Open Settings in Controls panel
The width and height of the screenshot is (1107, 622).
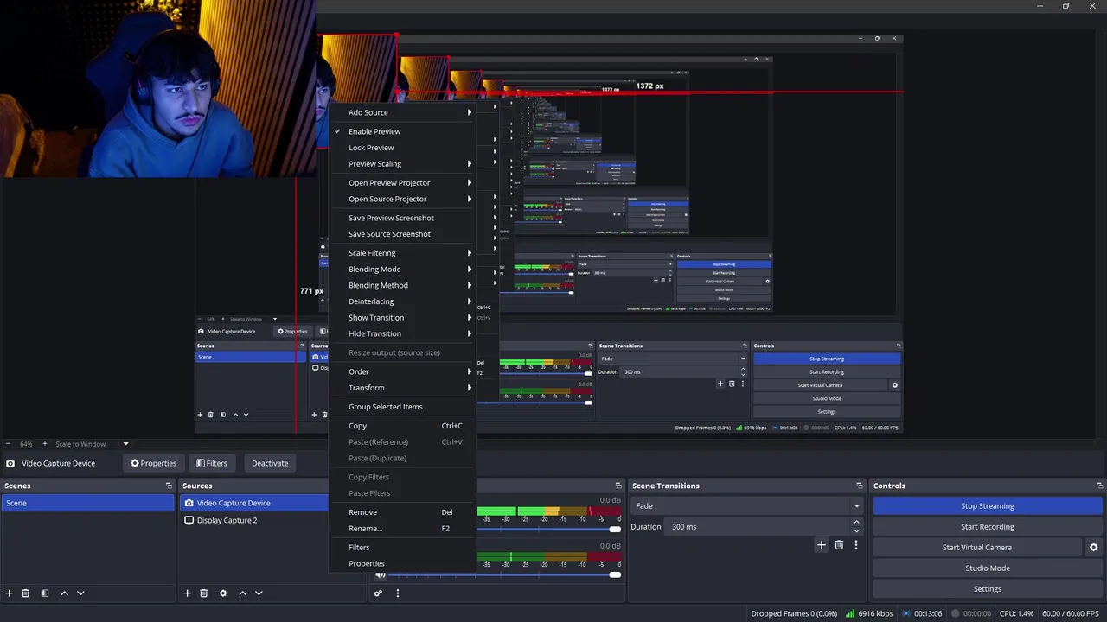click(x=988, y=589)
